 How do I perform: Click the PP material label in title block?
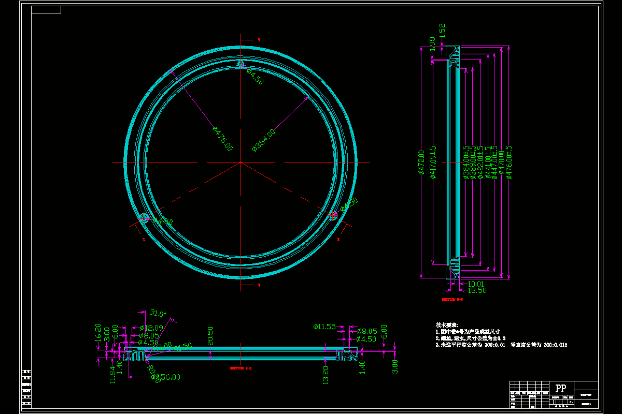point(561,388)
